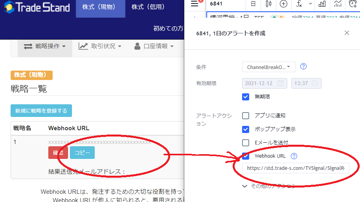Click the compare symbol plus icon
360x202 pixels.
pyautogui.click(x=283, y=4)
